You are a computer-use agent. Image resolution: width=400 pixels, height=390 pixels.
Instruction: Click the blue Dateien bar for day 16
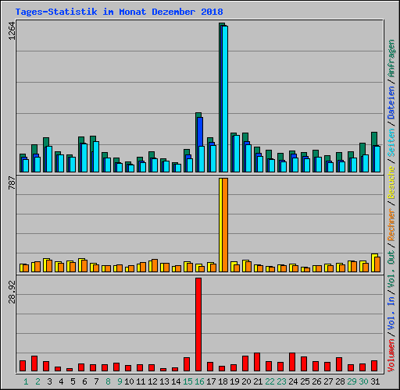click(200, 132)
